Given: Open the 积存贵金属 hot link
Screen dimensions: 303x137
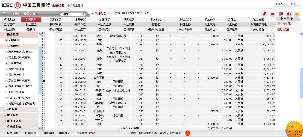Looking at the screenshot, I should [x=284, y=24].
